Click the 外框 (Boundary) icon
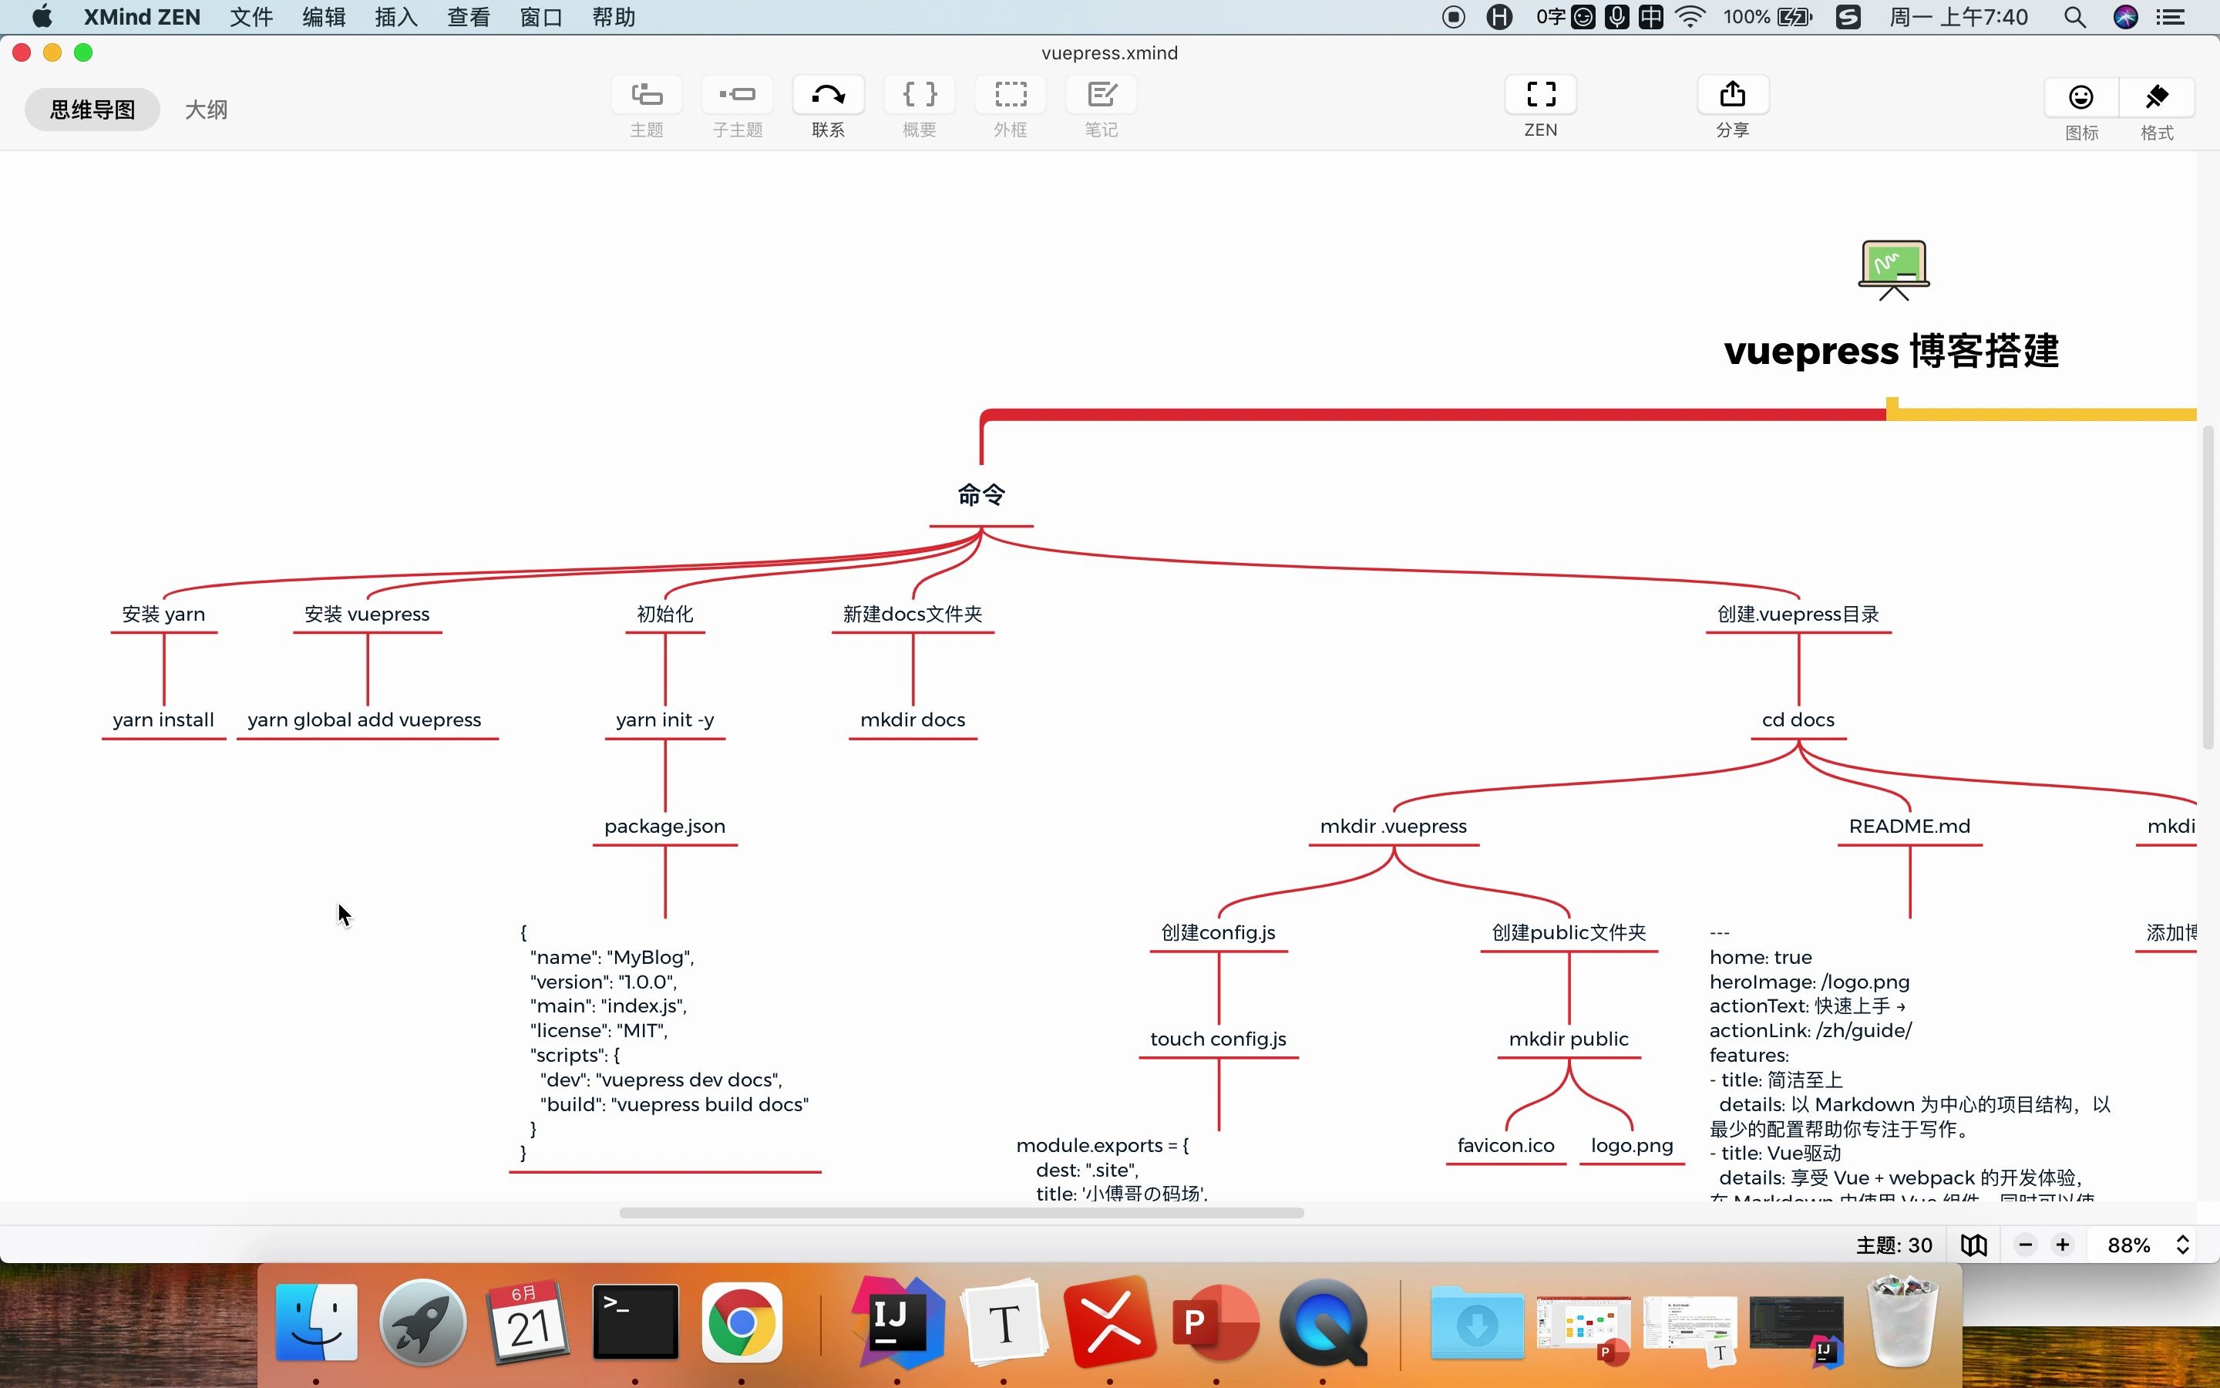This screenshot has width=2220, height=1388. point(1010,95)
